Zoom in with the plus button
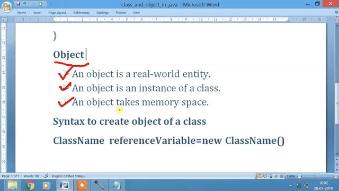Image resolution: width=339 pixels, height=191 pixels. point(336,176)
